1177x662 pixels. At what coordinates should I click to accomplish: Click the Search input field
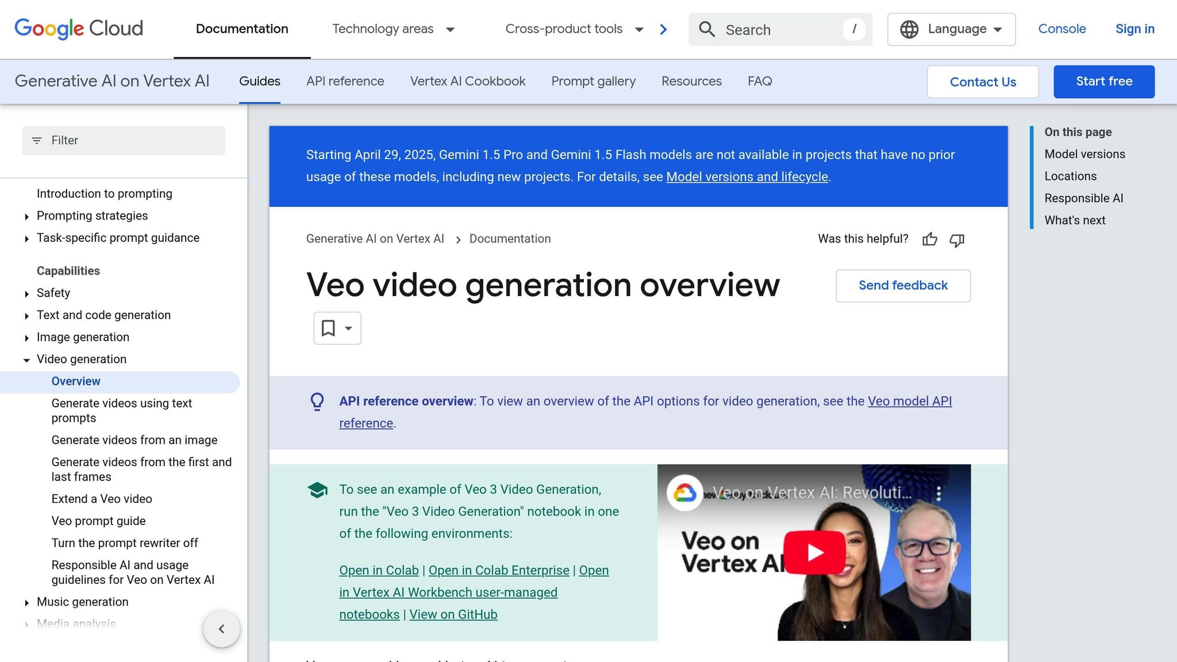(780, 29)
